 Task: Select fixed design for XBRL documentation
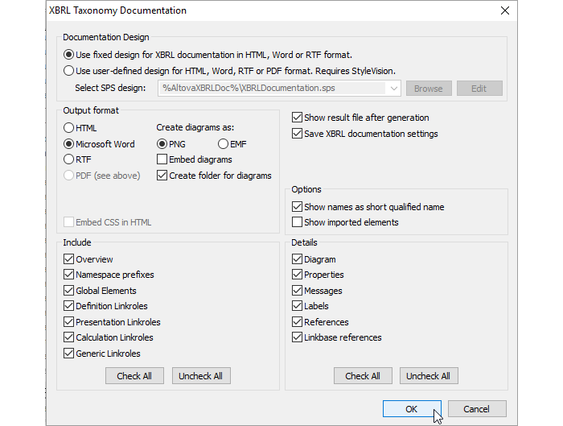69,55
